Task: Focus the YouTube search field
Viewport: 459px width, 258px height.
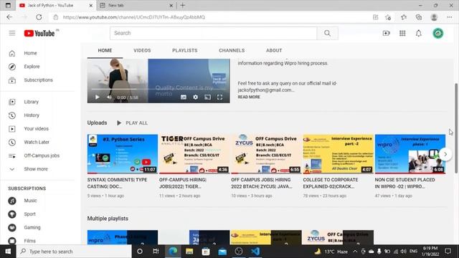Action: click(x=214, y=34)
